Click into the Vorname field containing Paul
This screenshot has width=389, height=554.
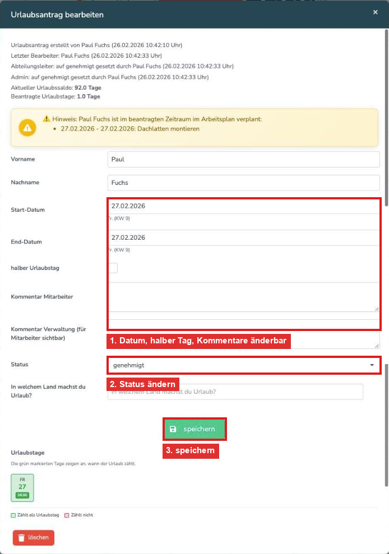pyautogui.click(x=244, y=159)
